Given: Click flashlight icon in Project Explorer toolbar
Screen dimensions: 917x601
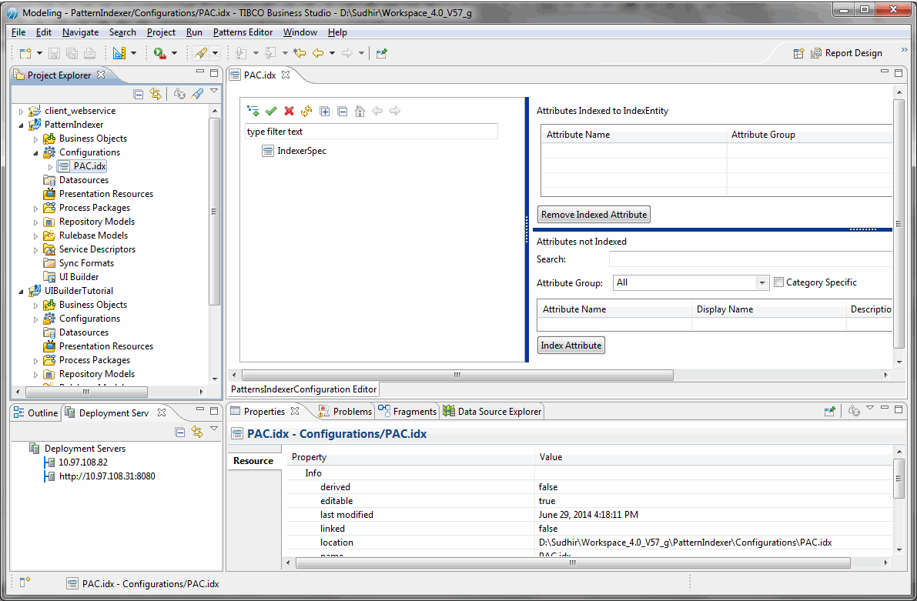Looking at the screenshot, I should coord(198,94).
